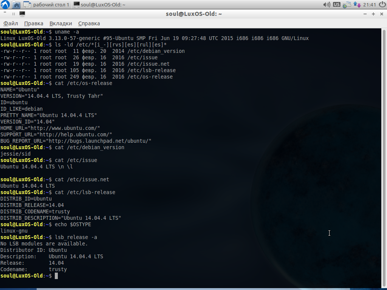This screenshot has height=290, width=387.
Task: Click the HOME_URL http://www.ubuntu.com/ line
Action: pos(50,128)
